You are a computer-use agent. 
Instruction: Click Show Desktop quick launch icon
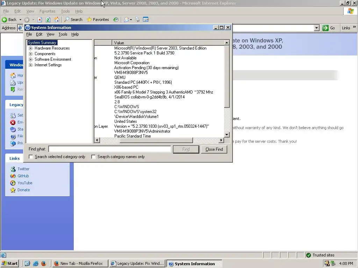tap(27, 264)
